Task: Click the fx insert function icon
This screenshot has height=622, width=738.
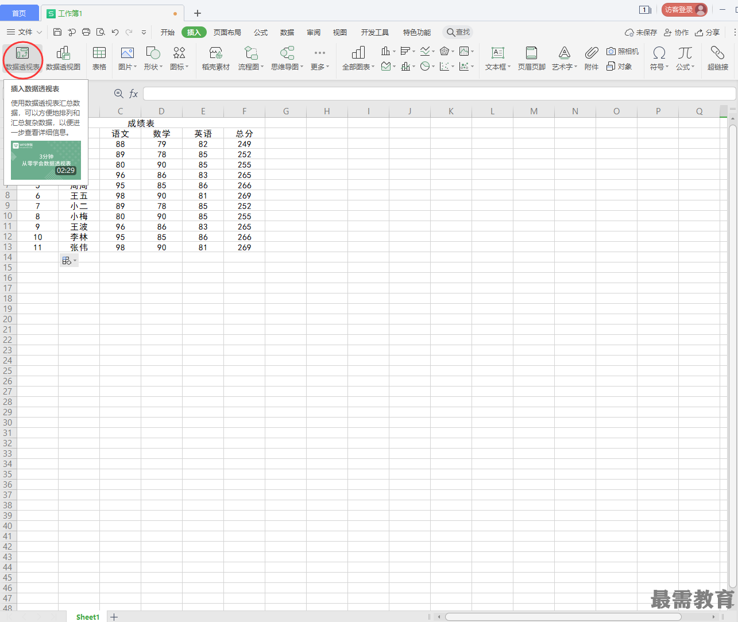Action: click(133, 94)
